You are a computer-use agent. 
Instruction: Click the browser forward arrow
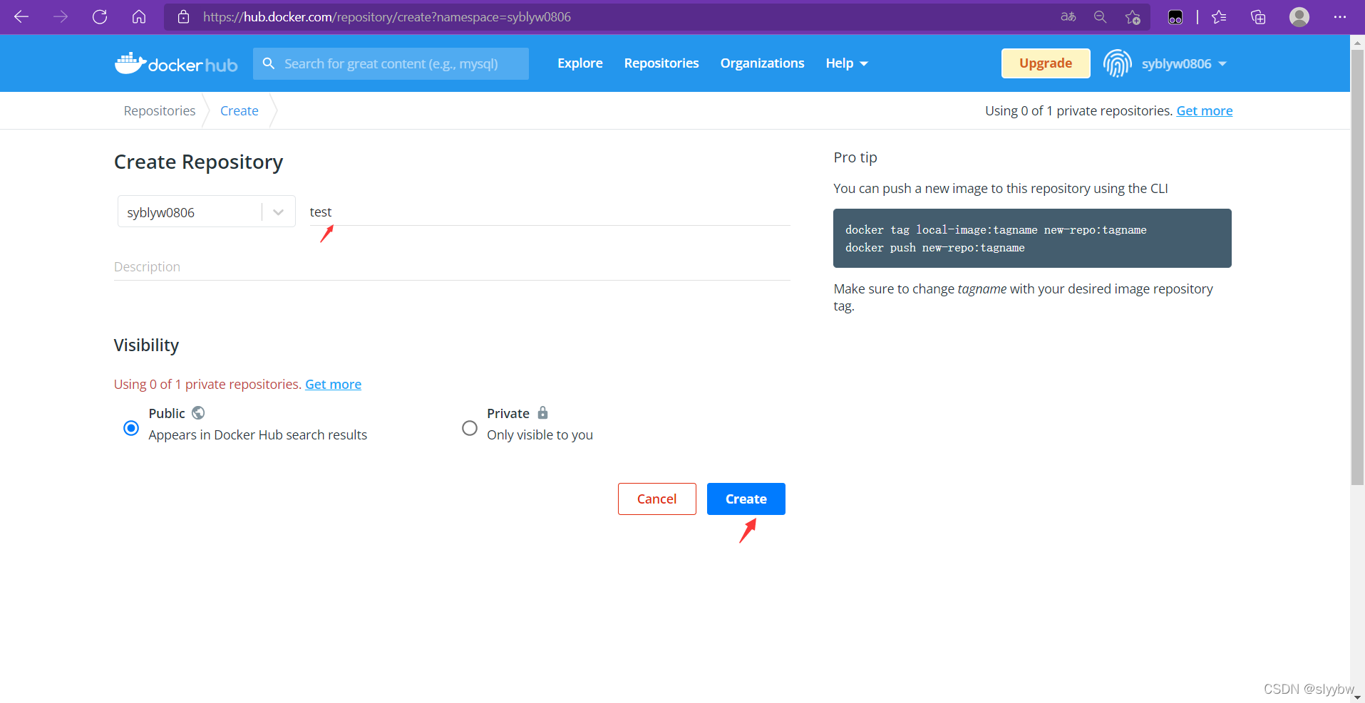pyautogui.click(x=61, y=16)
